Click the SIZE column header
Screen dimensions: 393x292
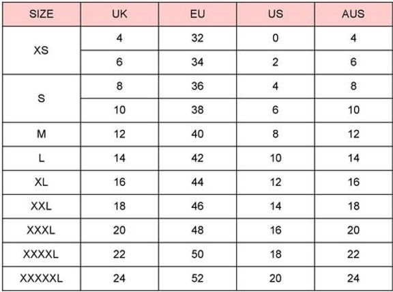click(x=42, y=14)
